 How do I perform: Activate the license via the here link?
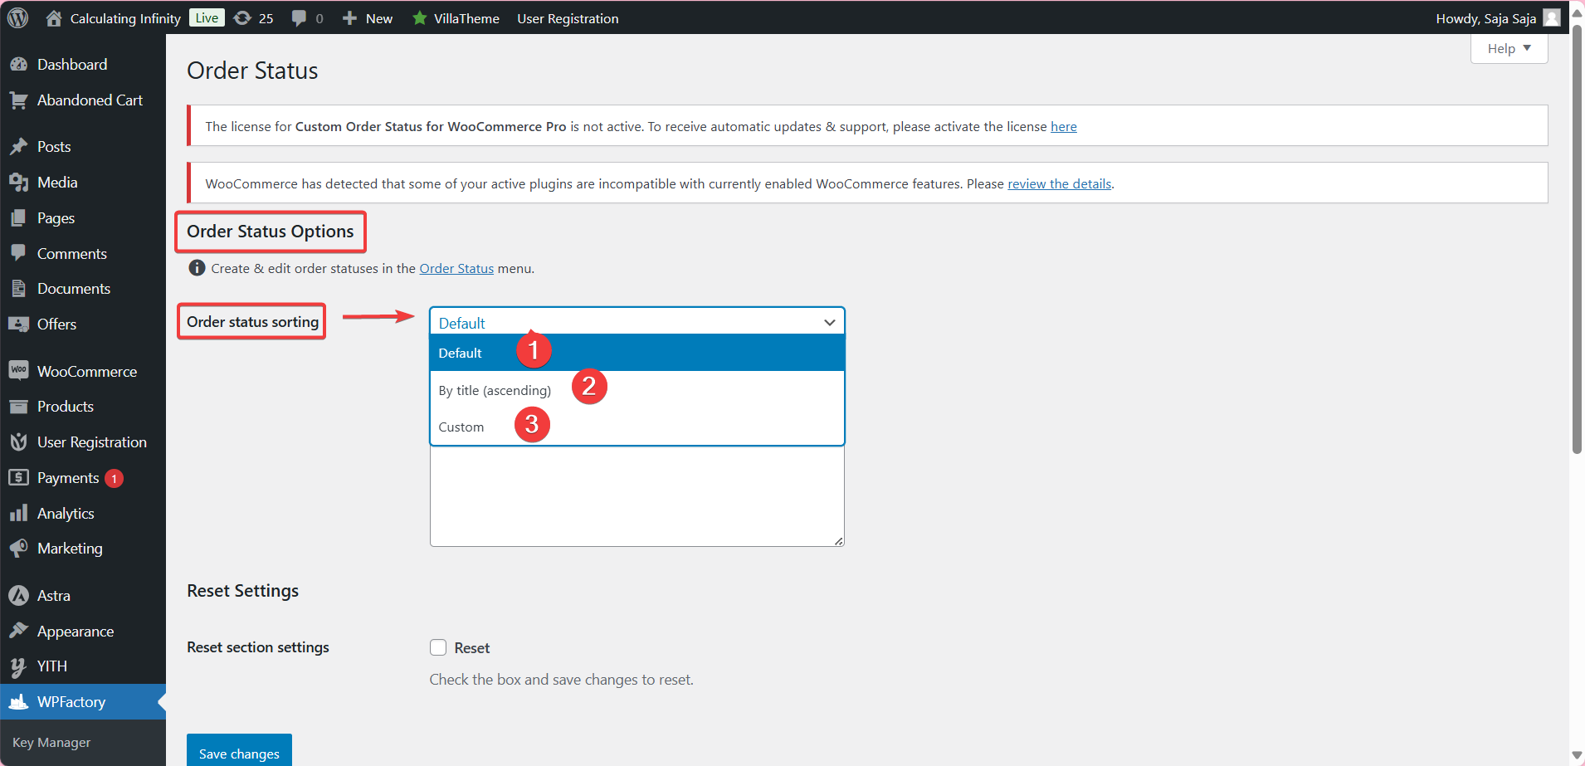click(1064, 126)
